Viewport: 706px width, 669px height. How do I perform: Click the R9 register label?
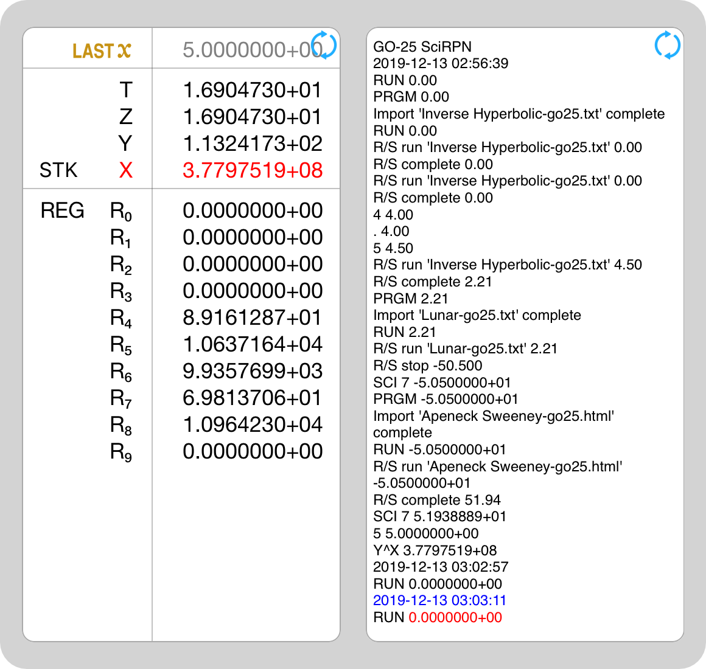121,452
